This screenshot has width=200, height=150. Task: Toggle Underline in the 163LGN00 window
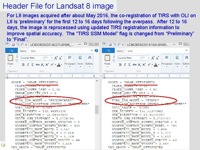pos(130,64)
